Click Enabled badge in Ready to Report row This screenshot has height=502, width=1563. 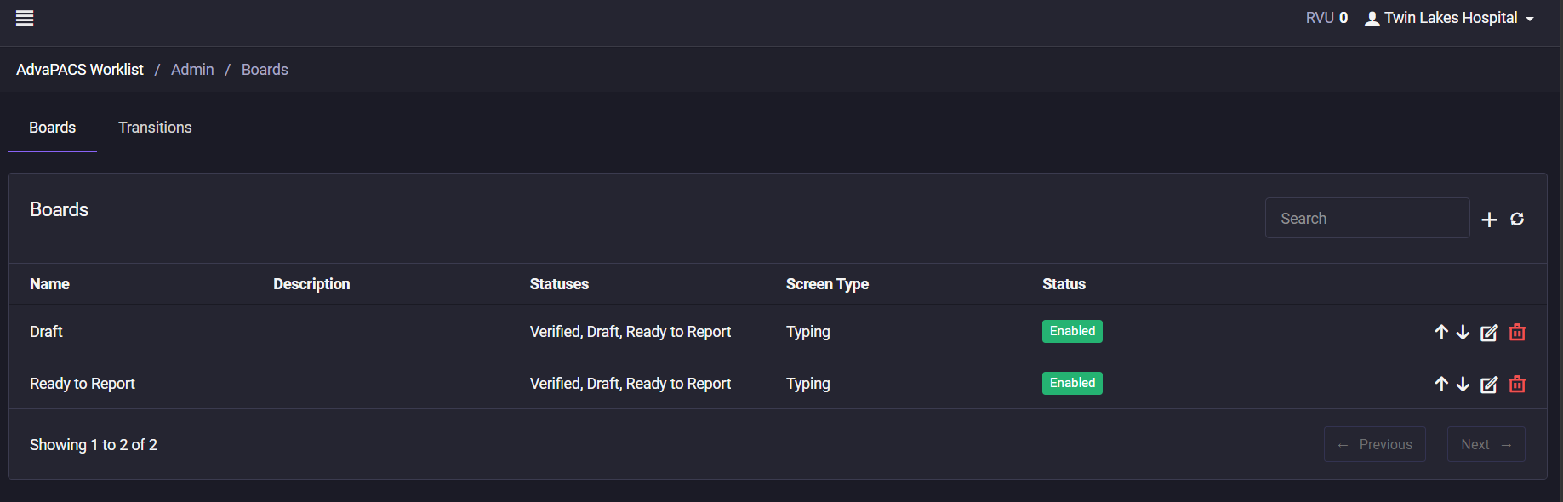pyautogui.click(x=1072, y=383)
